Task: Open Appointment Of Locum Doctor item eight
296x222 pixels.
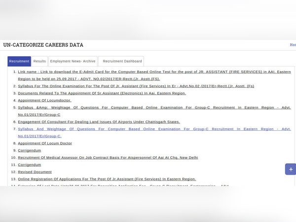Action: tap(45, 143)
